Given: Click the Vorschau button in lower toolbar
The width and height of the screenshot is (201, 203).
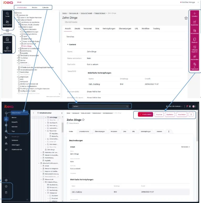Looking at the screenshot, I should pyautogui.click(x=159, y=114).
